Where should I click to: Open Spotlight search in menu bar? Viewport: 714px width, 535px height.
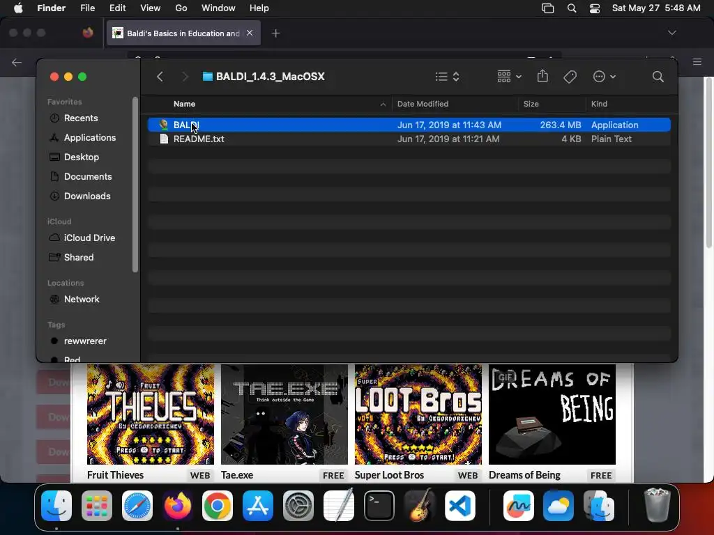pyautogui.click(x=572, y=8)
